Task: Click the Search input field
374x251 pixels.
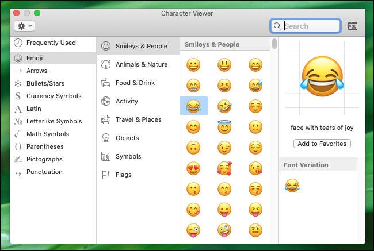Action: [x=306, y=26]
